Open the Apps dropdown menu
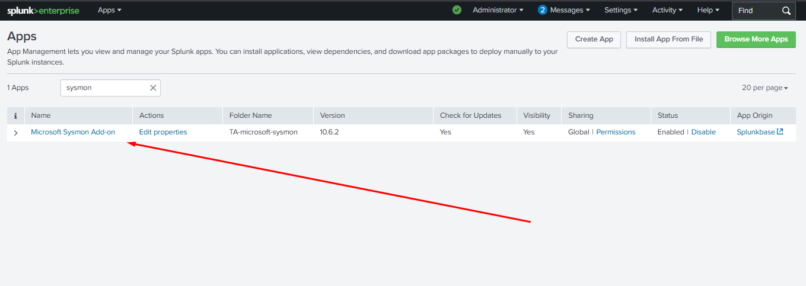The height and width of the screenshot is (286, 806). [110, 10]
